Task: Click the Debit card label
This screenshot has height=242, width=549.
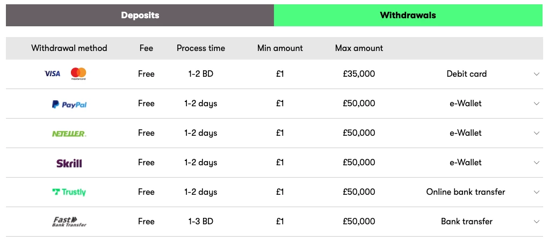Action: click(466, 74)
